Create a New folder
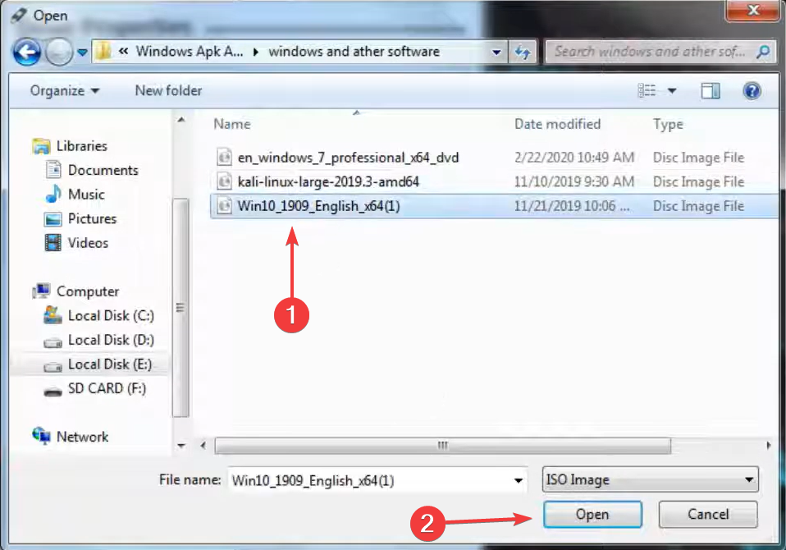Image resolution: width=786 pixels, height=550 pixels. [168, 91]
